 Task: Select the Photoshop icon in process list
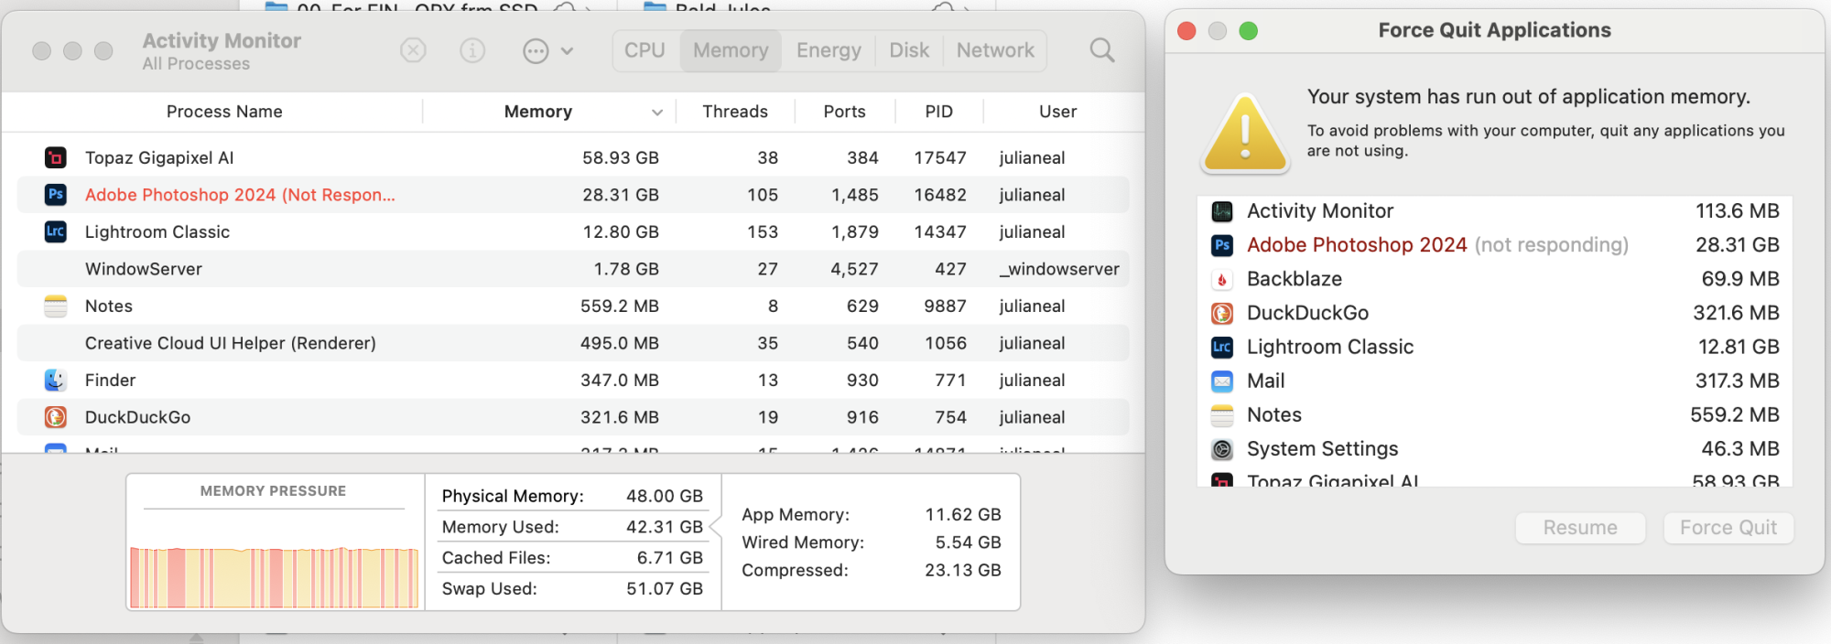click(x=56, y=195)
